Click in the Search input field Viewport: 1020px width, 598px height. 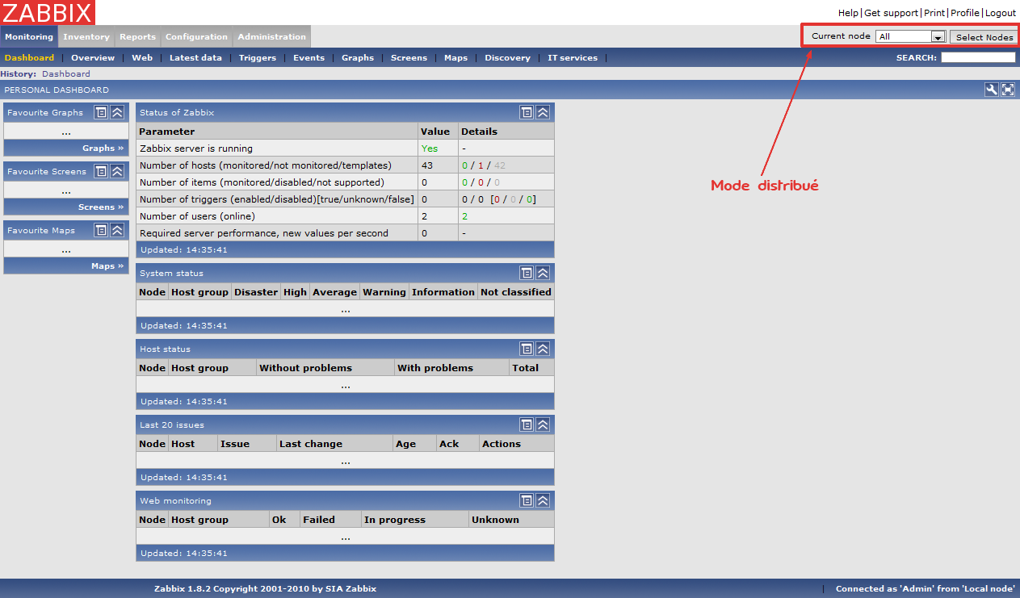[978, 58]
